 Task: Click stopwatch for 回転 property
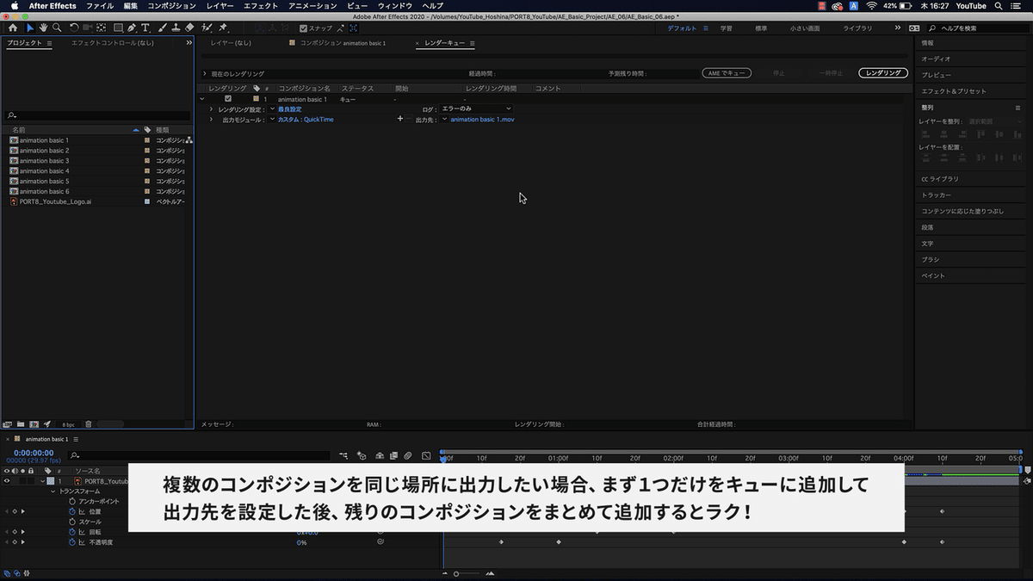point(73,532)
